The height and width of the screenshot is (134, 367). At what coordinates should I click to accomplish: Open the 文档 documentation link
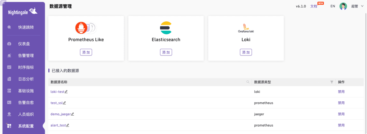pos(314,6)
